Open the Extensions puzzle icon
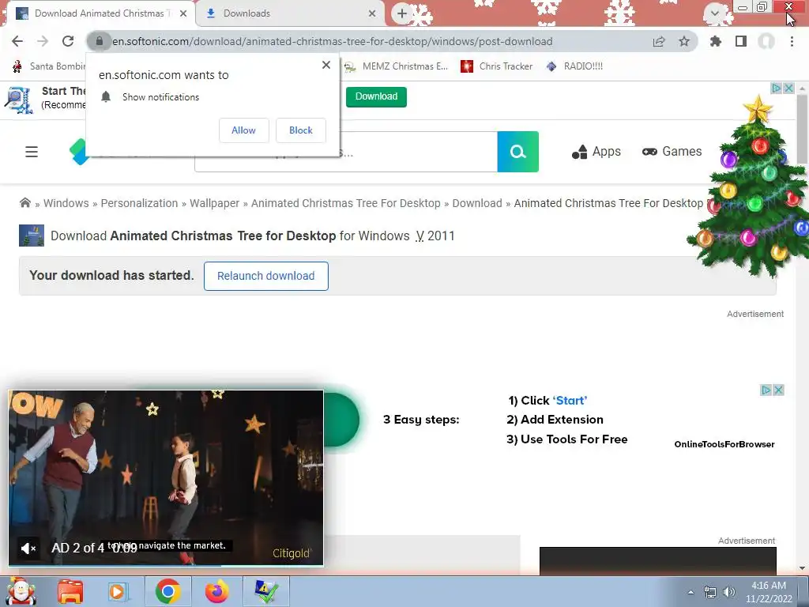 pyautogui.click(x=716, y=41)
